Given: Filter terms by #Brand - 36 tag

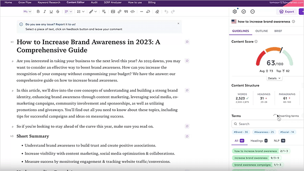Looking at the screenshot, I should (x=241, y=132).
